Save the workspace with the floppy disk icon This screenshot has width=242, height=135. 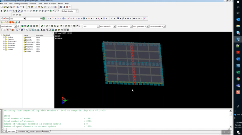pyautogui.click(x=7, y=7)
